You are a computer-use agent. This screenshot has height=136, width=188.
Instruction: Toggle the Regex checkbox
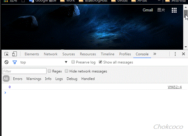pyautogui.click(x=50, y=71)
